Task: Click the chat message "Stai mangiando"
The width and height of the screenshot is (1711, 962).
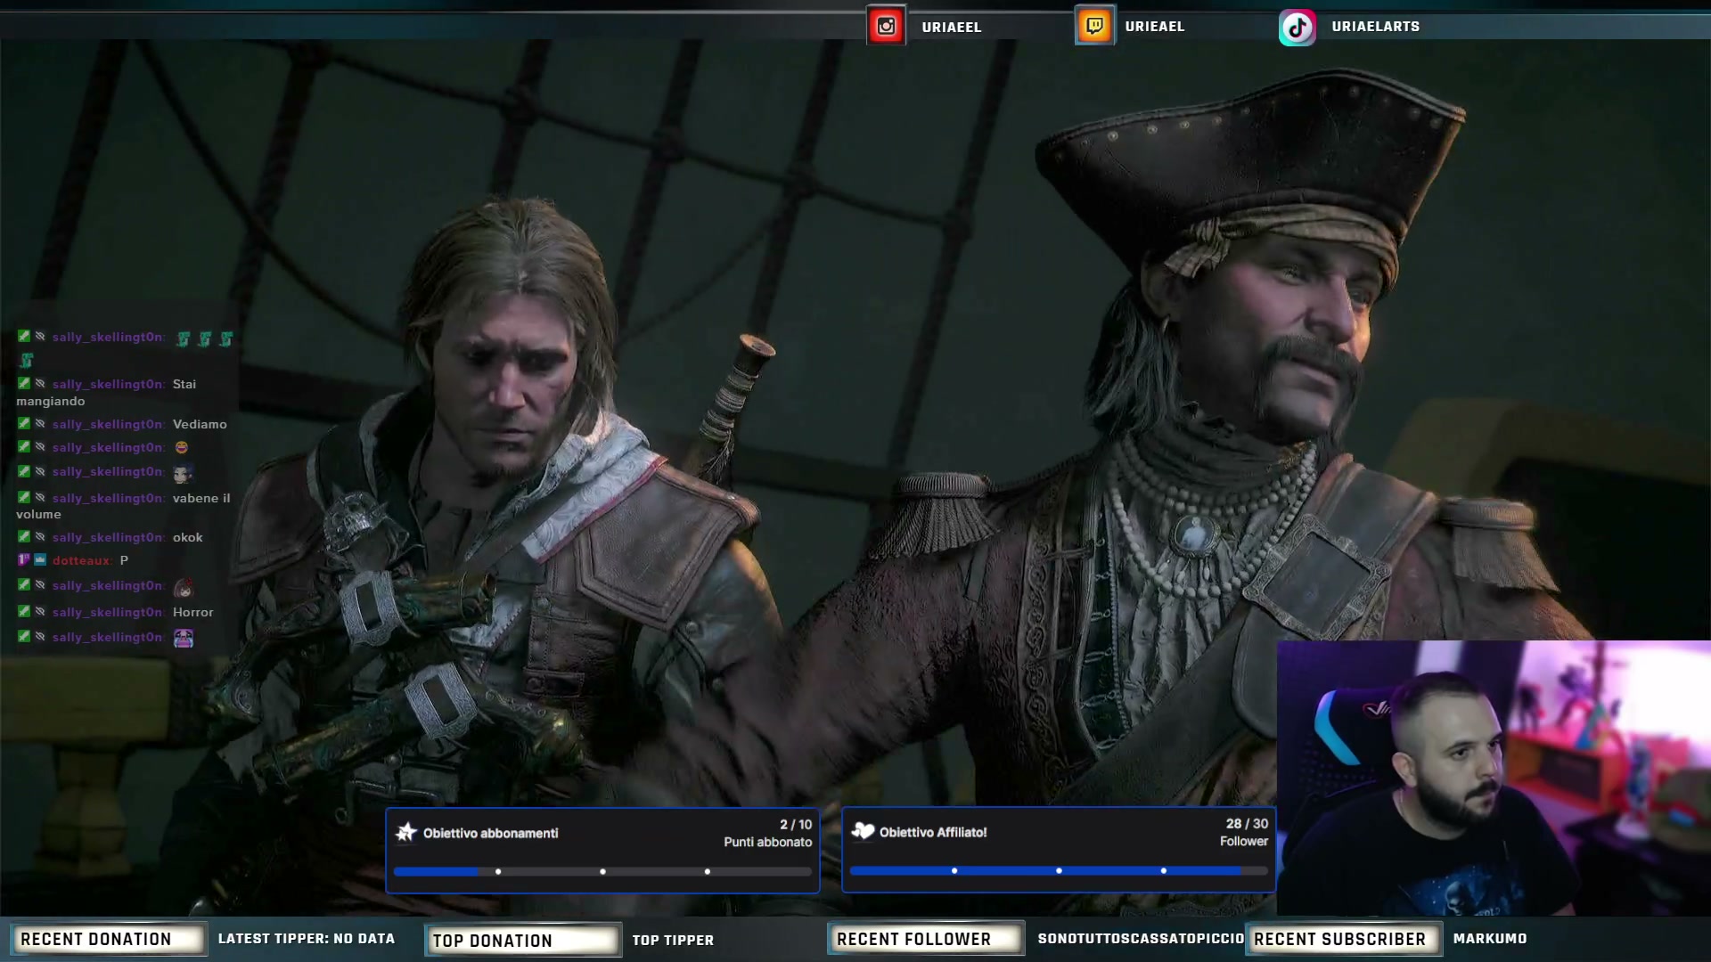Action: (106, 392)
